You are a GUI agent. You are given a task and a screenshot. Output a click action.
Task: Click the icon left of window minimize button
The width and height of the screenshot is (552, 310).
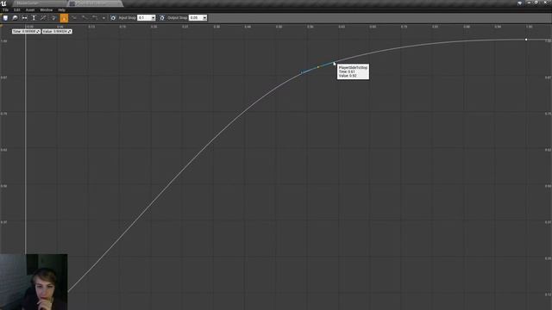[519, 3]
